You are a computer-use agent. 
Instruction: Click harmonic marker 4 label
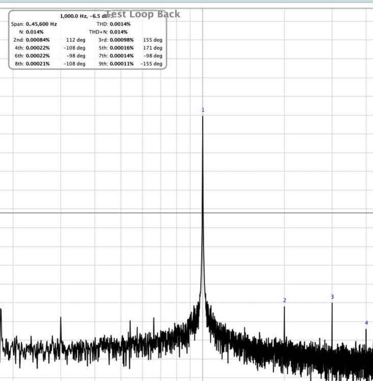[x=366, y=323]
